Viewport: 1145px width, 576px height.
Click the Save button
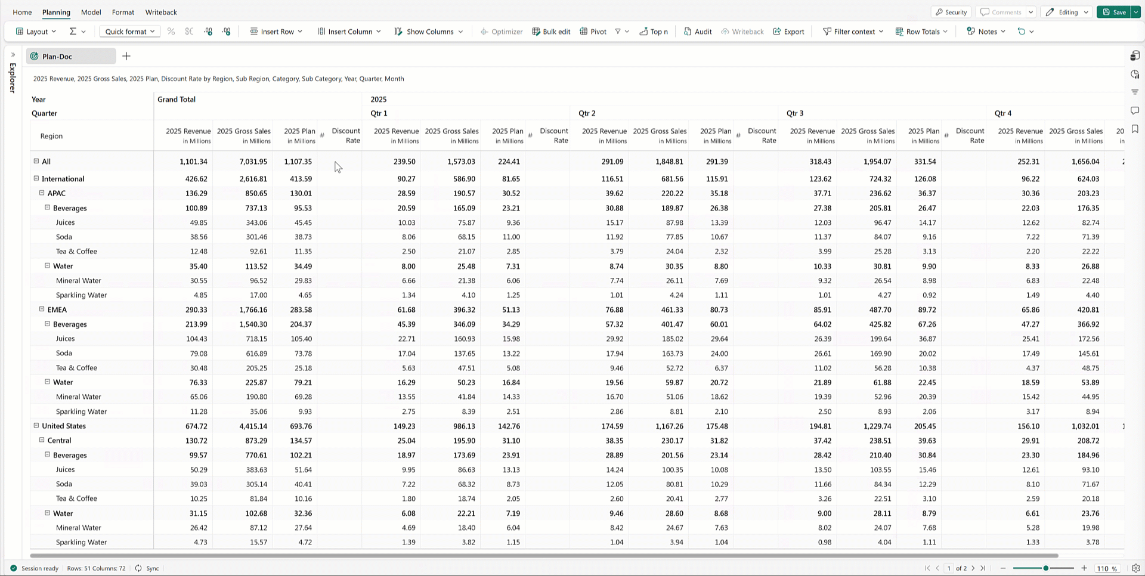click(x=1113, y=12)
